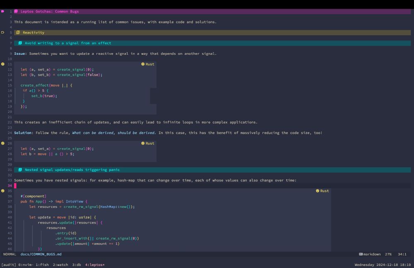Switch to tmux window 3:db

pos(77,265)
